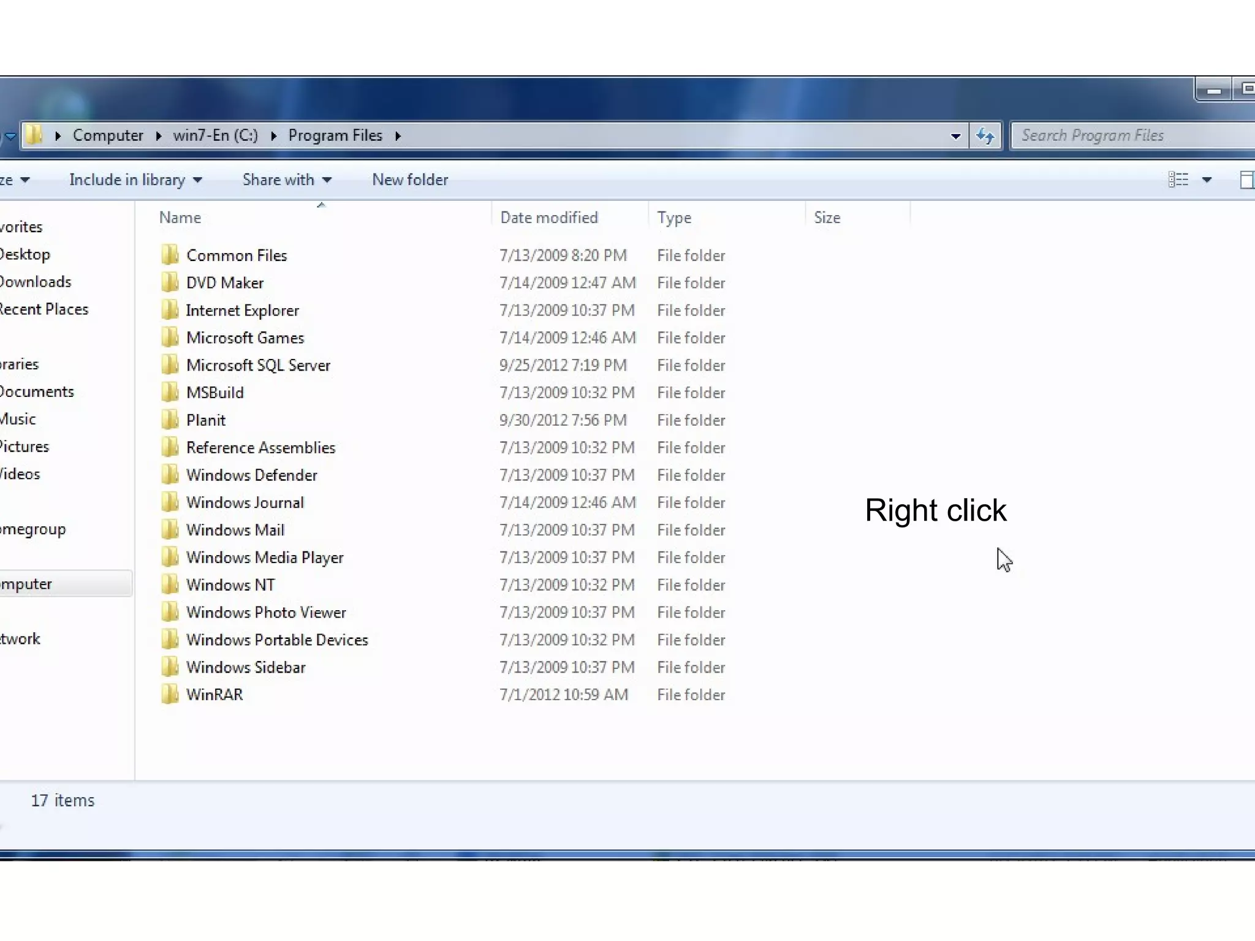
Task: Click the DVD Maker folder icon
Action: [170, 282]
